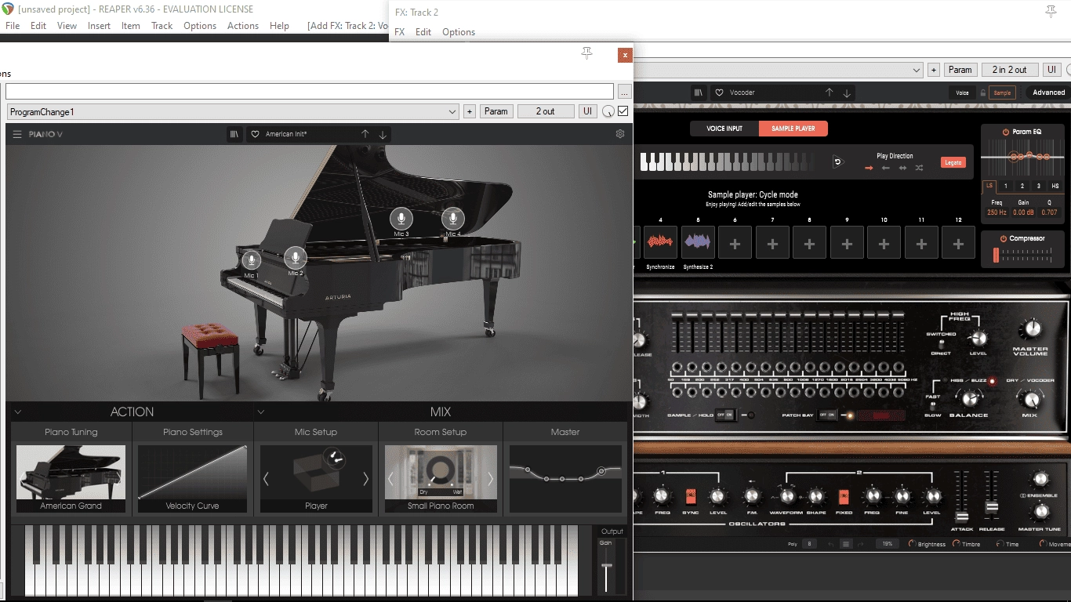The image size is (1071, 602).
Task: Load the next Piano V preset with down arrow
Action: coord(383,134)
